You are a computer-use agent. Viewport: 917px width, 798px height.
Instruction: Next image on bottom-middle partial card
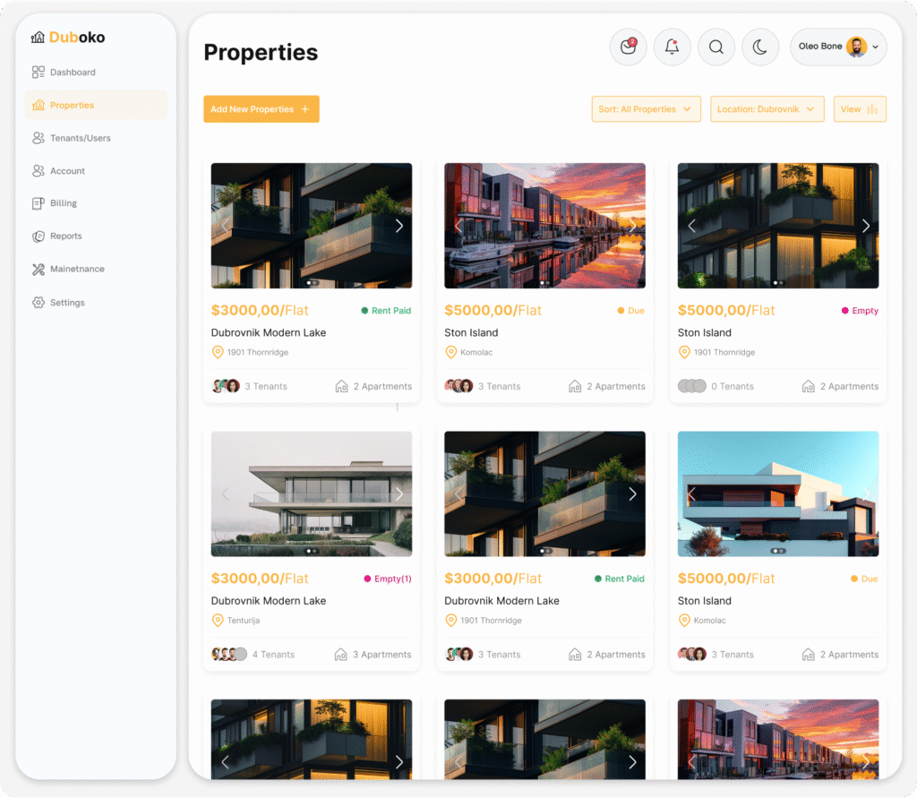point(632,761)
